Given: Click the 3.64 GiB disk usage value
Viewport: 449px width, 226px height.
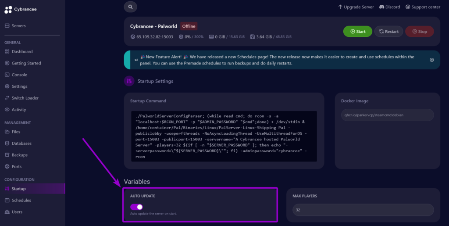Looking at the screenshot, I should (264, 37).
